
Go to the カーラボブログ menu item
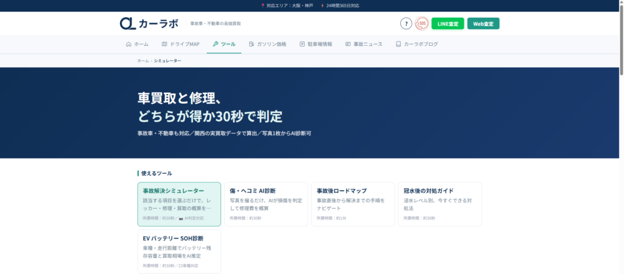tap(417, 44)
